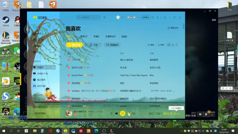The image size is (238, 134).
Task: Open artist Owl City / Carly Rae Jepsen
Action: [x=134, y=75]
